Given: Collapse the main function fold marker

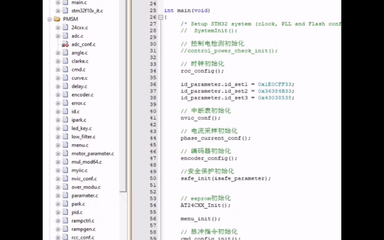Looking at the screenshot, I should (x=161, y=17).
